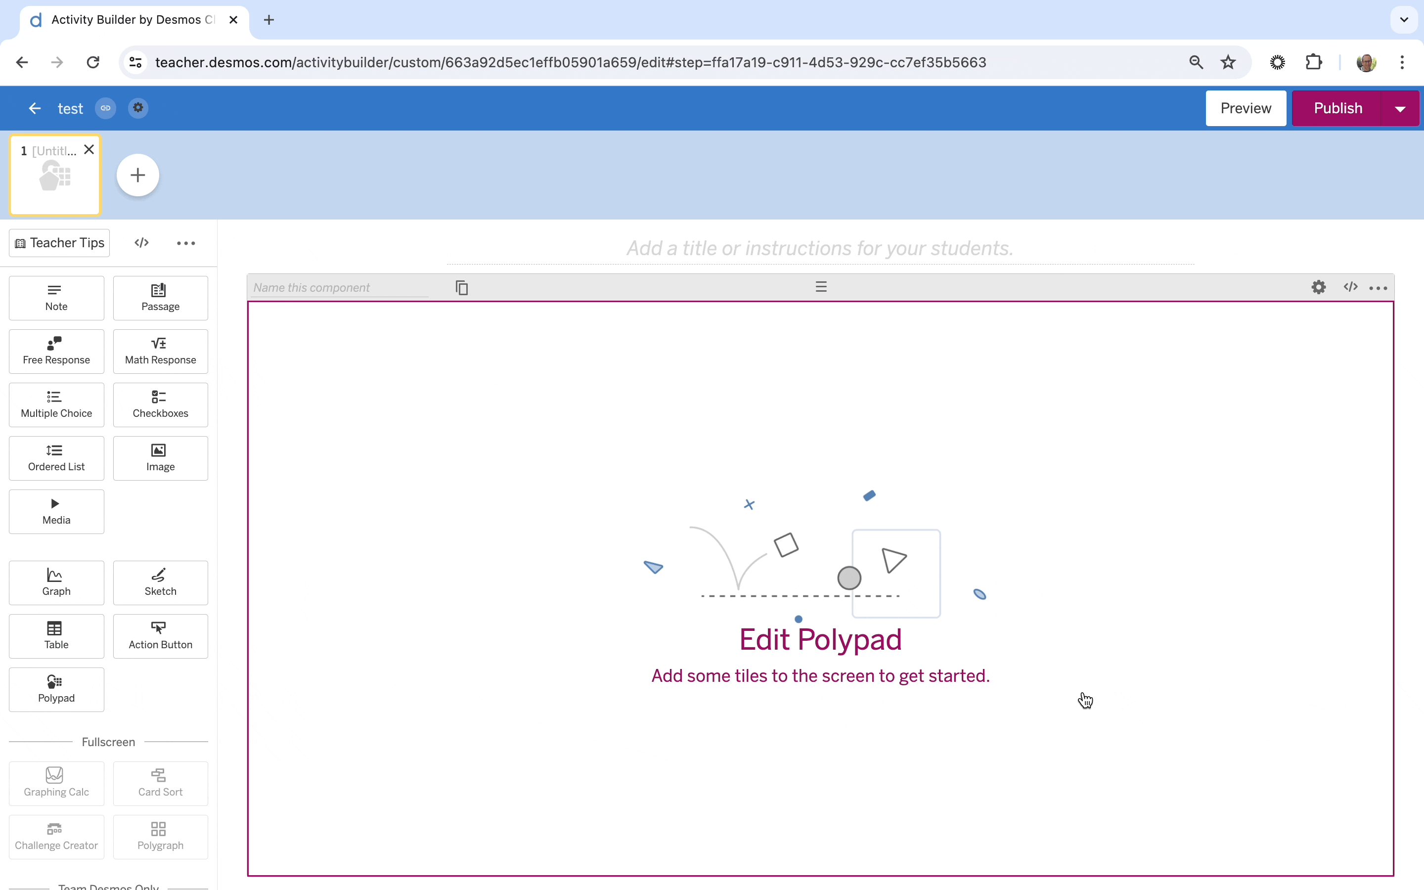Open Polypad component scripting code icon
This screenshot has height=890, width=1424.
pos(1350,287)
